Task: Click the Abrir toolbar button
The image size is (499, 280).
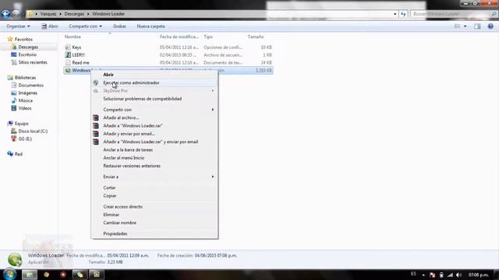Action: point(50,26)
